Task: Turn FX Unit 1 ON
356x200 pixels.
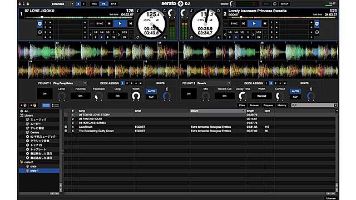Action: pyautogui.click(x=44, y=94)
